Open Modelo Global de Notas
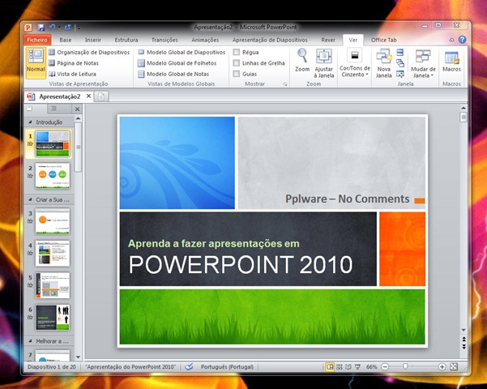Image resolution: width=487 pixels, height=389 pixels. 173,74
